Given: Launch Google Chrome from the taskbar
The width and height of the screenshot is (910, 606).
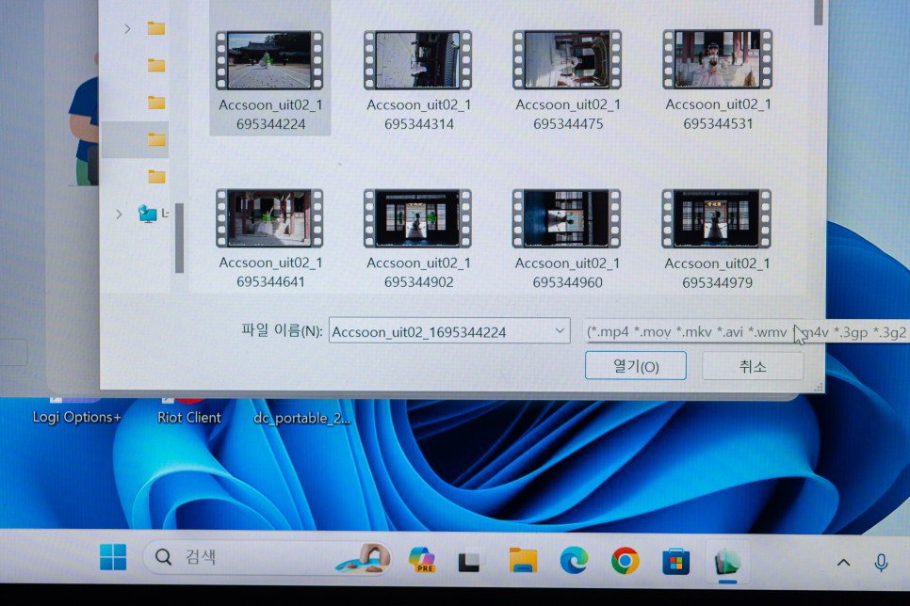Looking at the screenshot, I should 626,560.
